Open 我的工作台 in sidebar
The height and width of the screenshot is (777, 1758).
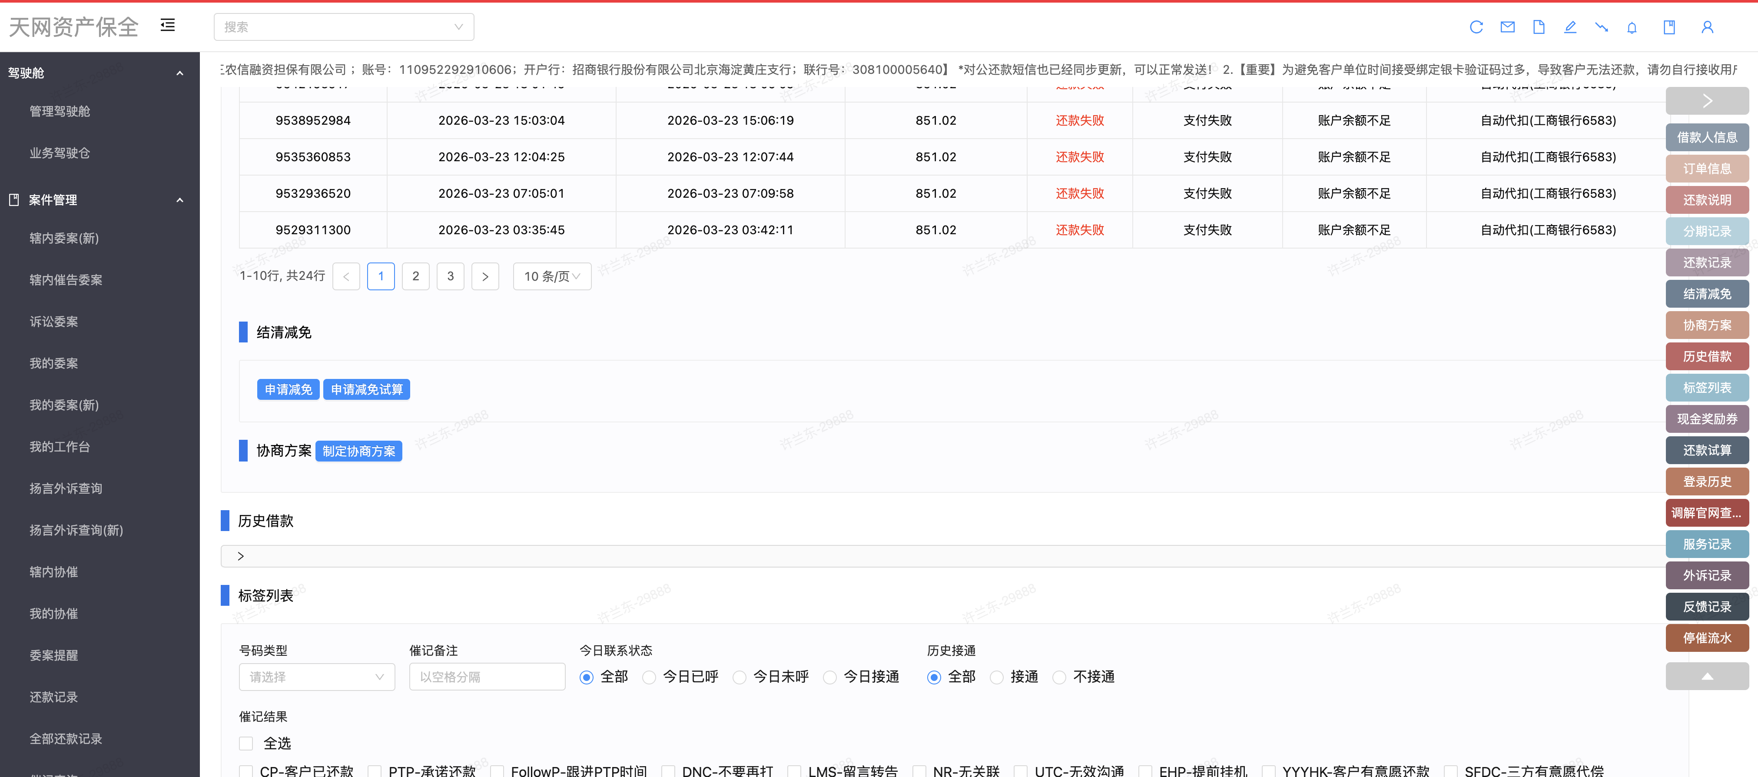coord(60,447)
